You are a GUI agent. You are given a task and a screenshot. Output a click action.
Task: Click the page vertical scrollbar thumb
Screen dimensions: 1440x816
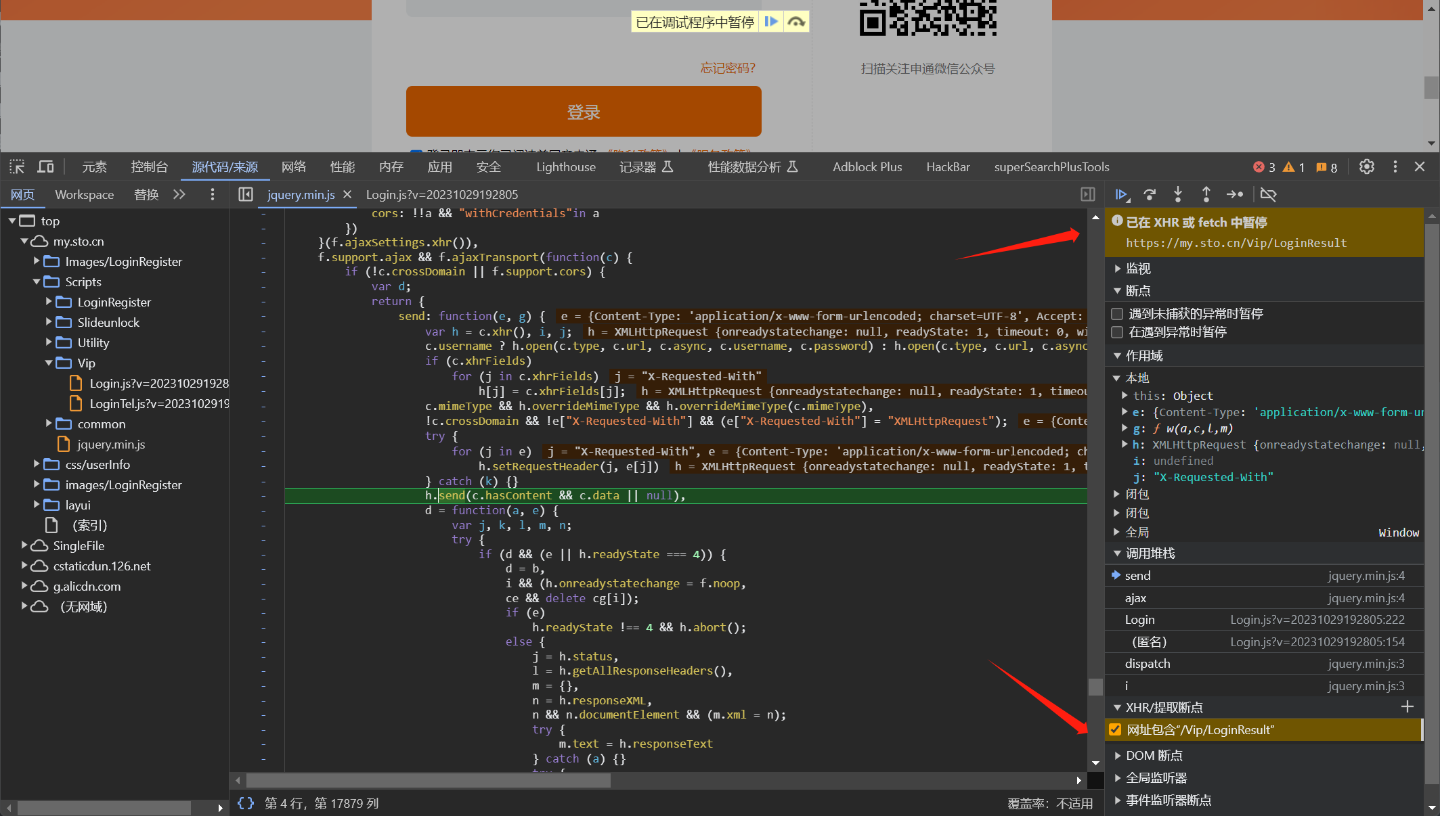[1431, 87]
